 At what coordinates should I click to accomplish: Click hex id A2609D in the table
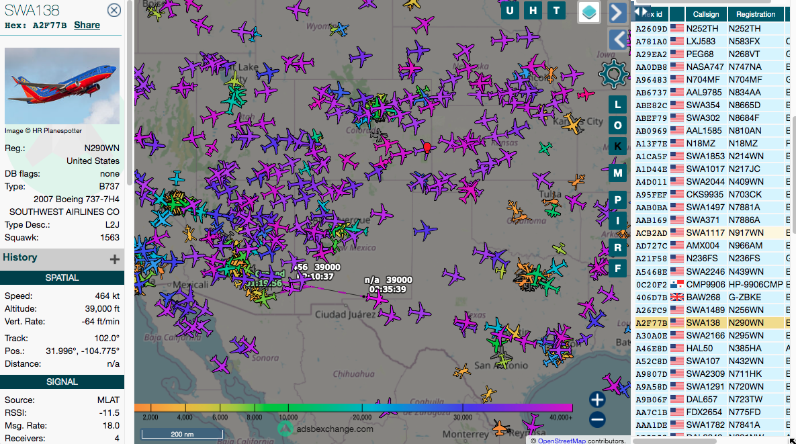pyautogui.click(x=652, y=28)
